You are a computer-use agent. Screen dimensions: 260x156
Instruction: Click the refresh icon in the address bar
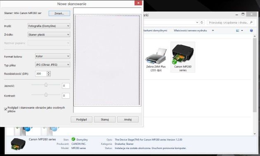(202, 22)
